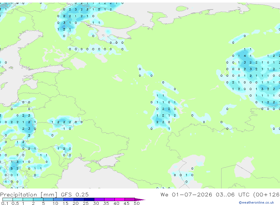The image size is (280, 205).
Task: Click the legend value label '0.1'
Action: [5, 203]
